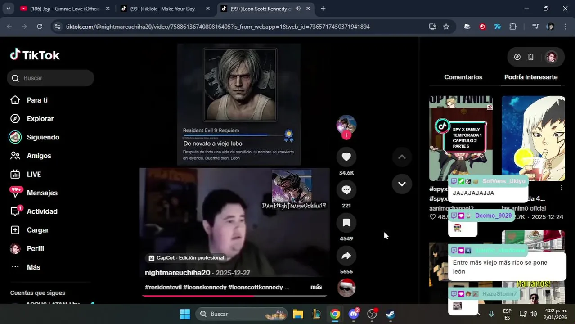Reload the page
Screen dimensions: 575x324
click(40, 27)
